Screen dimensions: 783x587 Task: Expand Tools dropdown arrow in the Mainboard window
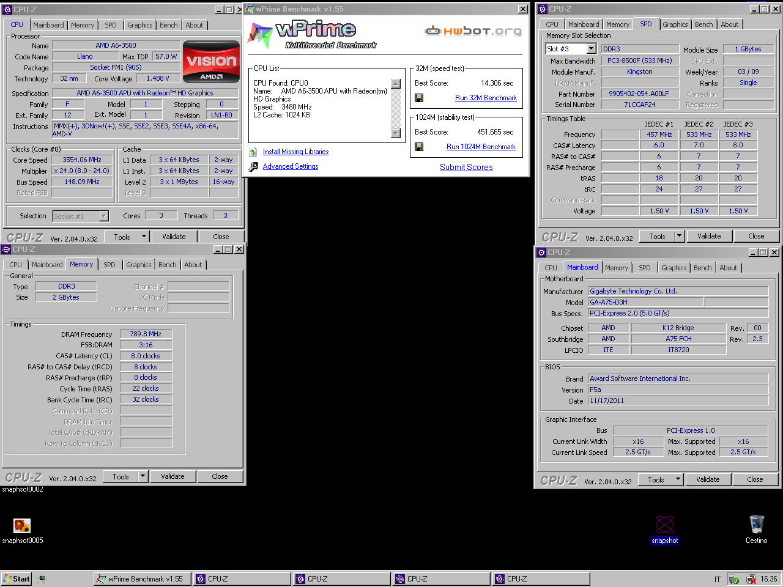[x=678, y=479]
